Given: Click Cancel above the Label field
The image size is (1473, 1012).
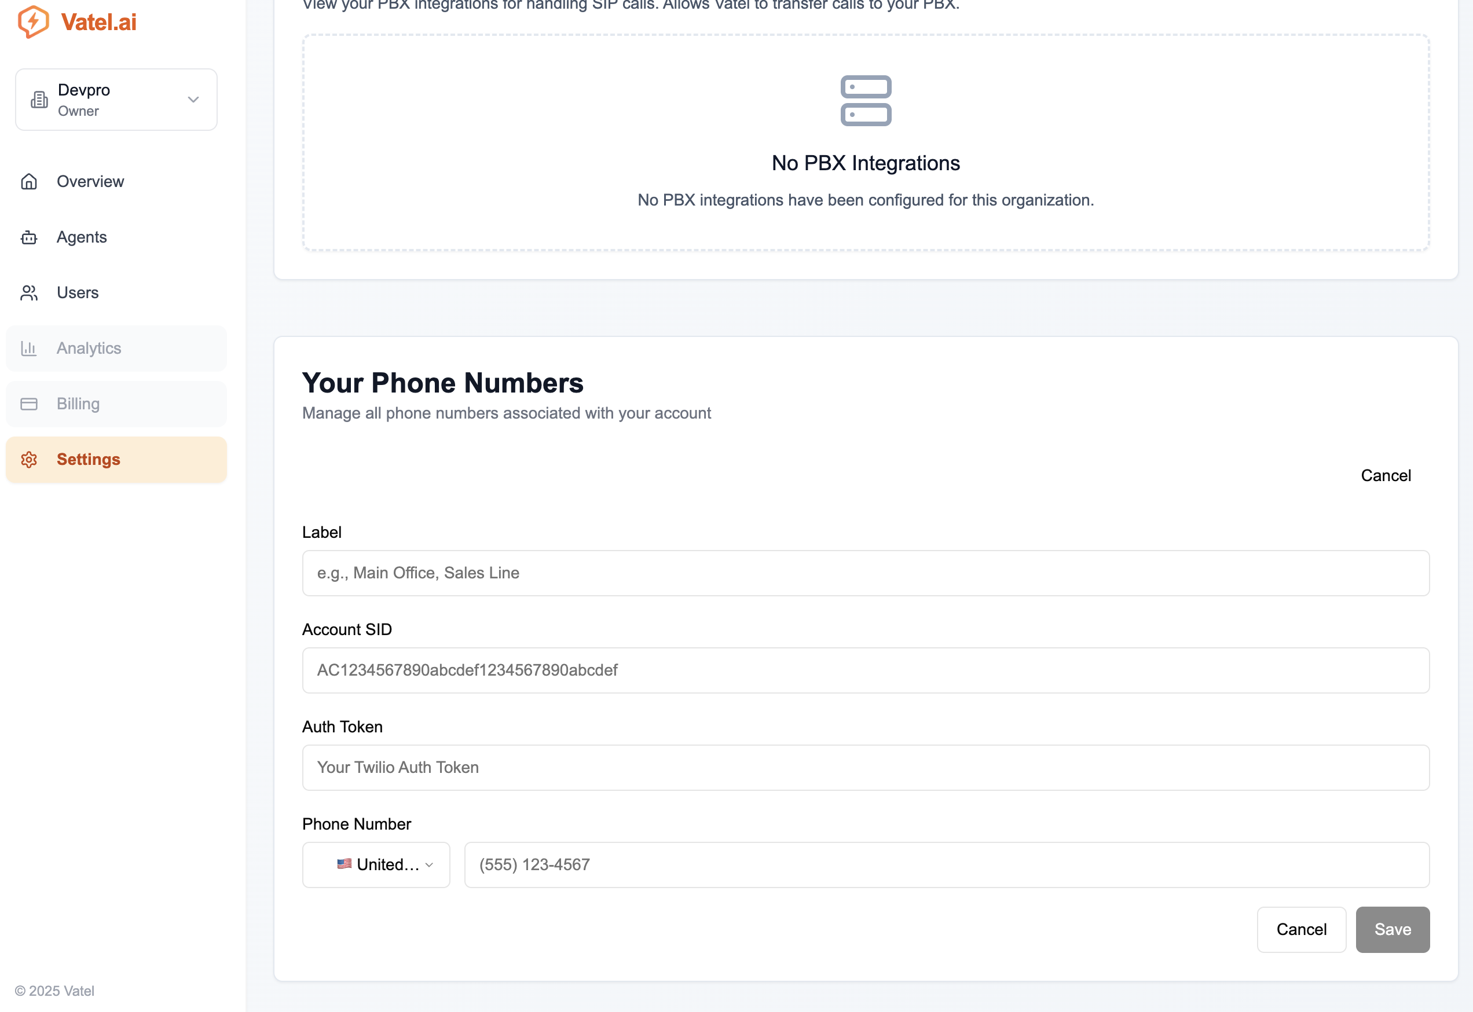Looking at the screenshot, I should [1386, 475].
